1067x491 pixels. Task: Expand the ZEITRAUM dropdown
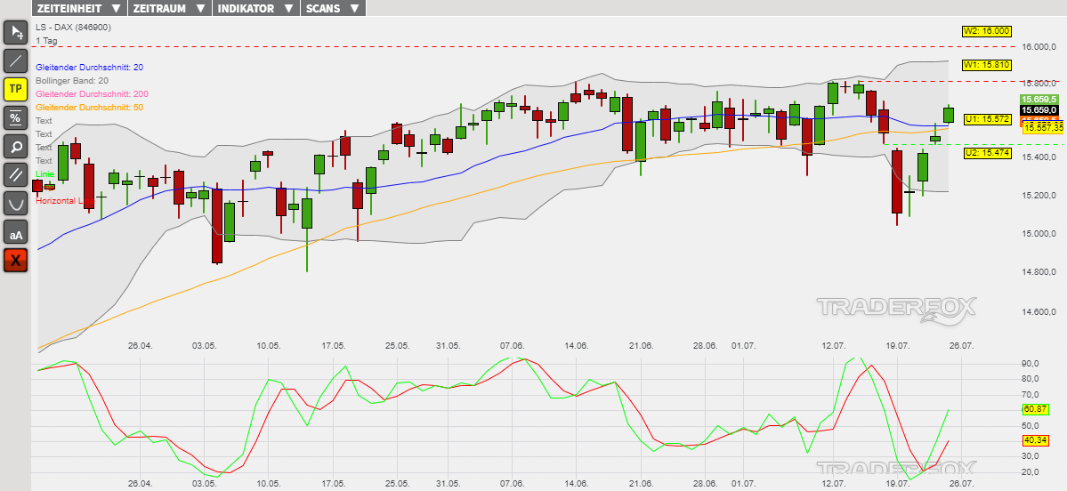coord(170,8)
